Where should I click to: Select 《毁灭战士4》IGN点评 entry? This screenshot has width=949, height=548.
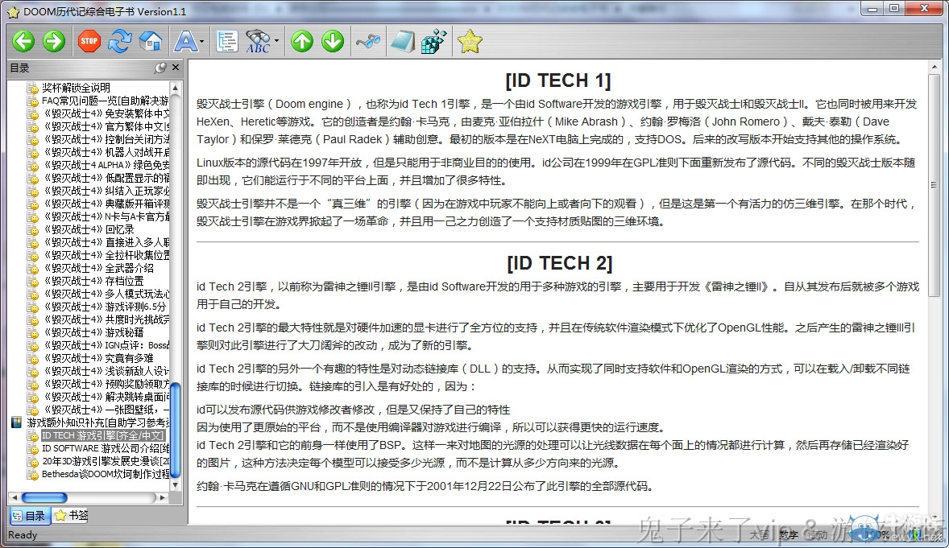pos(106,346)
